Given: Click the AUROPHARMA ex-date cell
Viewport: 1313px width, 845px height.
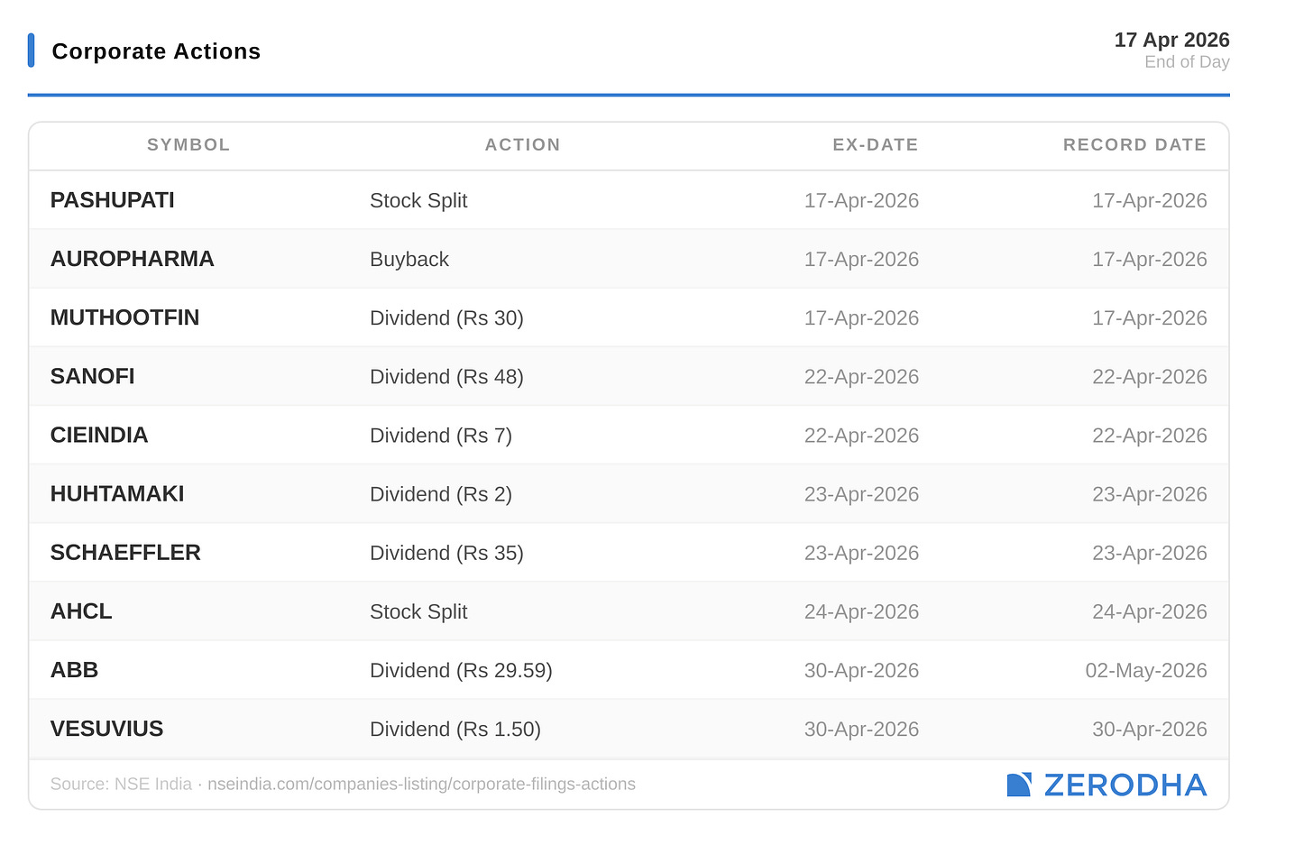Looking at the screenshot, I should tap(861, 260).
